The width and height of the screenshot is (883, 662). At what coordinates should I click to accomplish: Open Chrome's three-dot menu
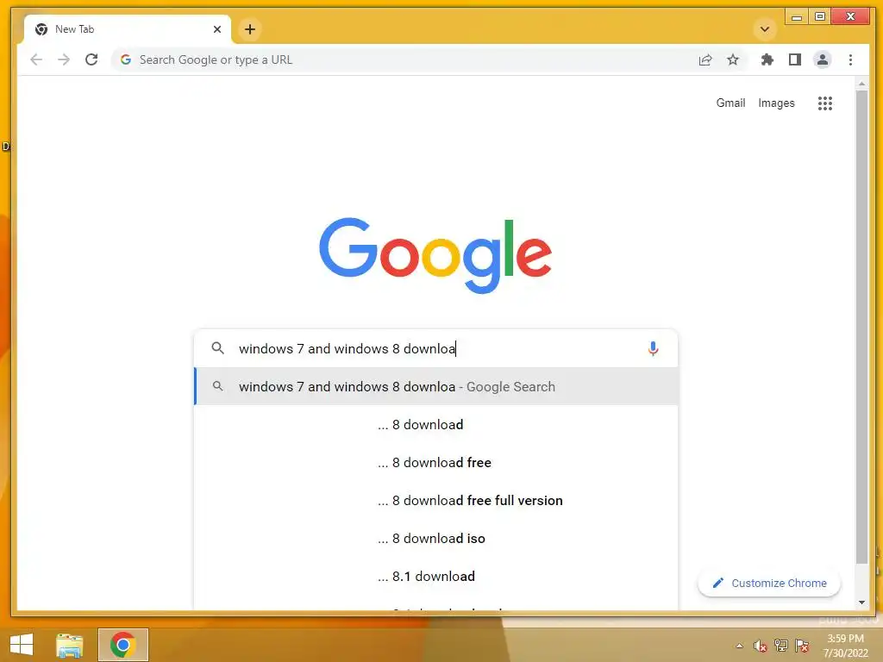tap(850, 59)
